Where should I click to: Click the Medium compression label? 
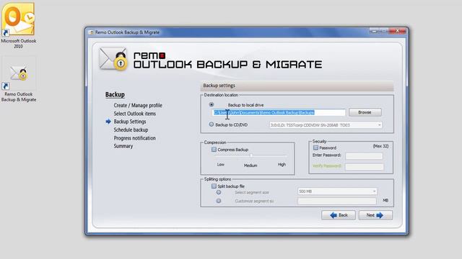[250, 165]
